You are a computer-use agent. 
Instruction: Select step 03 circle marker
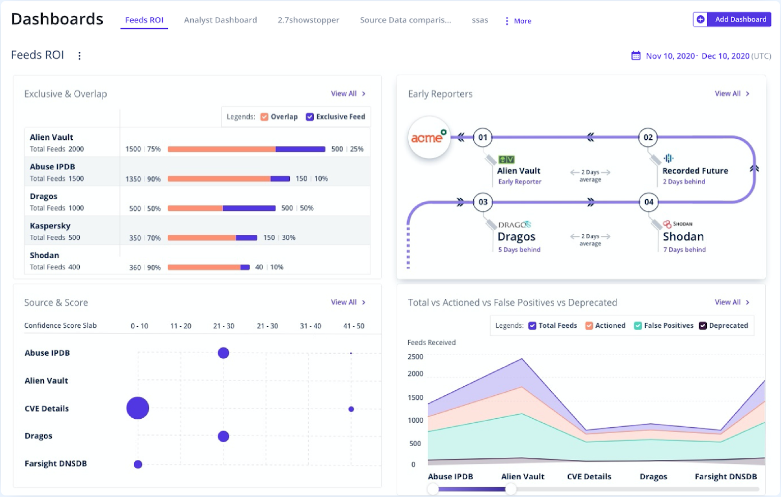pos(483,202)
